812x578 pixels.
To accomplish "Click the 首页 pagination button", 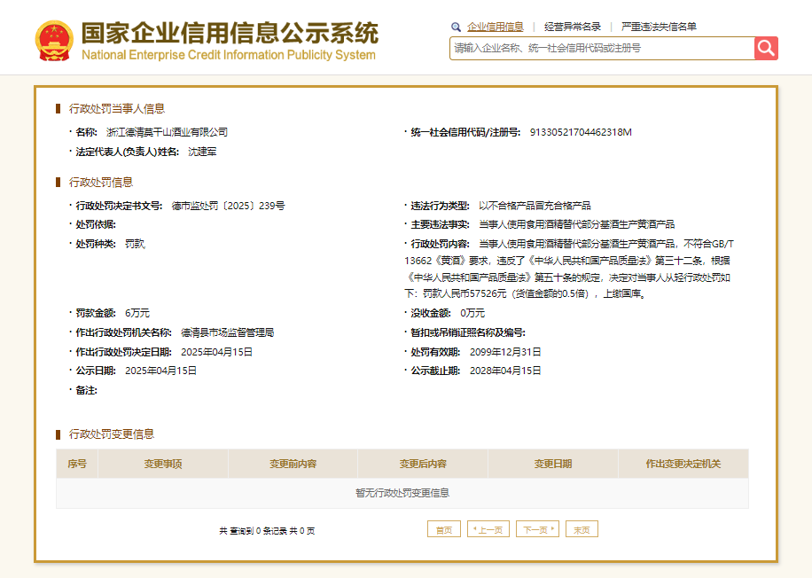I will point(444,528).
